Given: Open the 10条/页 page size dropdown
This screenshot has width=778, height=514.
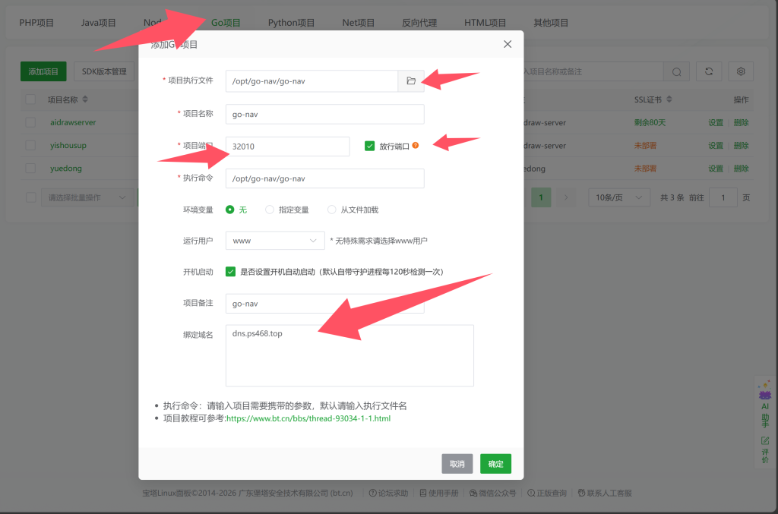Looking at the screenshot, I should click(x=618, y=197).
